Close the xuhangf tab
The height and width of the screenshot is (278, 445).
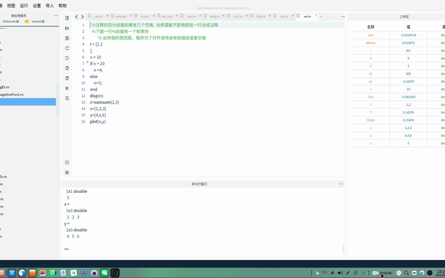(131, 16)
